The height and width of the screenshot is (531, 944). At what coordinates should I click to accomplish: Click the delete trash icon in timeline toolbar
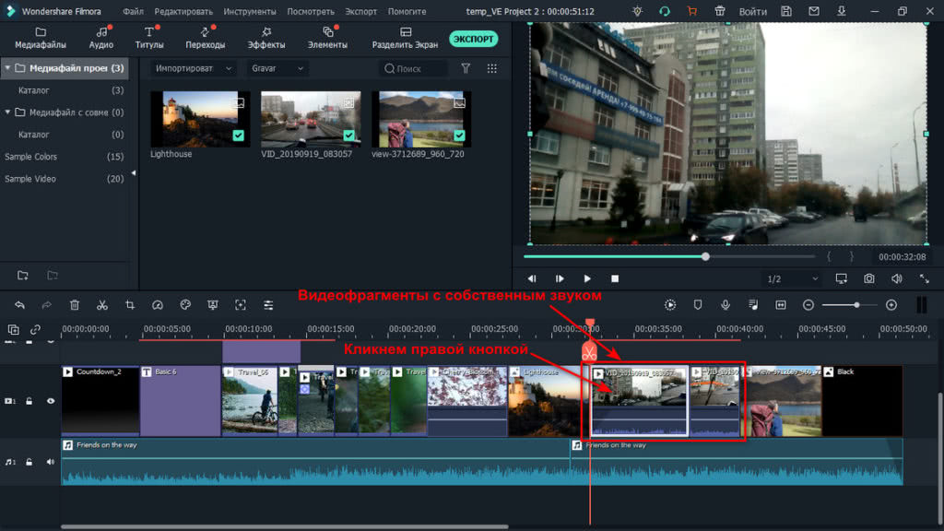point(75,305)
